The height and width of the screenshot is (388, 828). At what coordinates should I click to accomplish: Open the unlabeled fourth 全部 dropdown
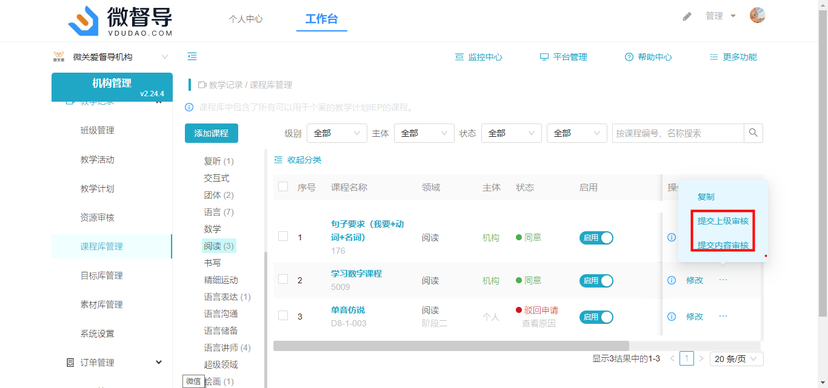577,133
